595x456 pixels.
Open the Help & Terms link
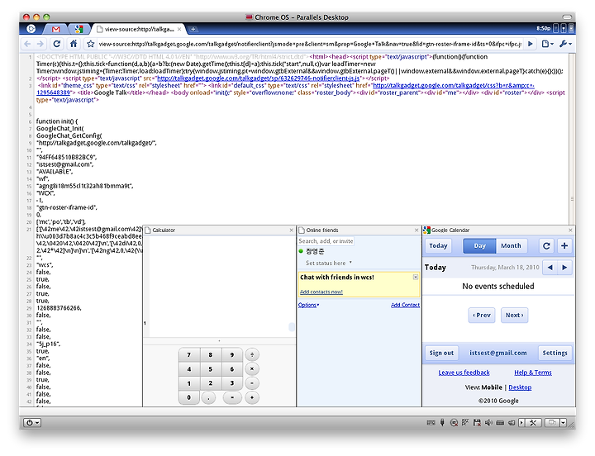tap(533, 373)
